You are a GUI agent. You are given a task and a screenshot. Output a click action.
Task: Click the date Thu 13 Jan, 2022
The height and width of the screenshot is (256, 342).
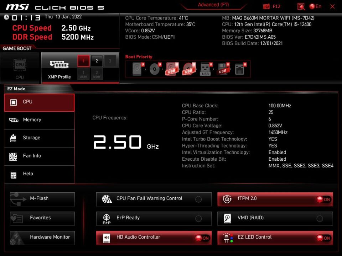(x=63, y=17)
